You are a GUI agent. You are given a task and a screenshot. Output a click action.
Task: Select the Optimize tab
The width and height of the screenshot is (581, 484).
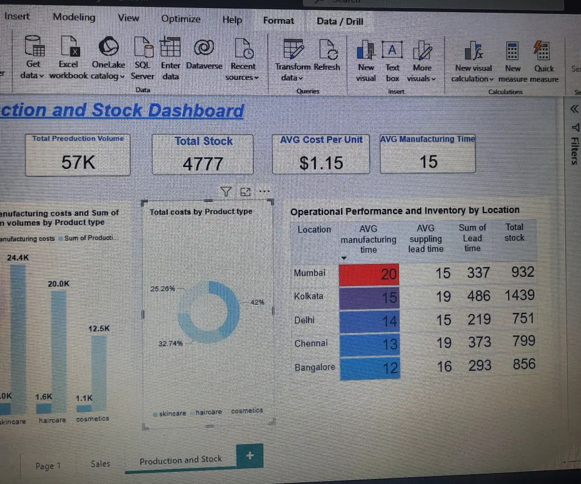coord(181,19)
